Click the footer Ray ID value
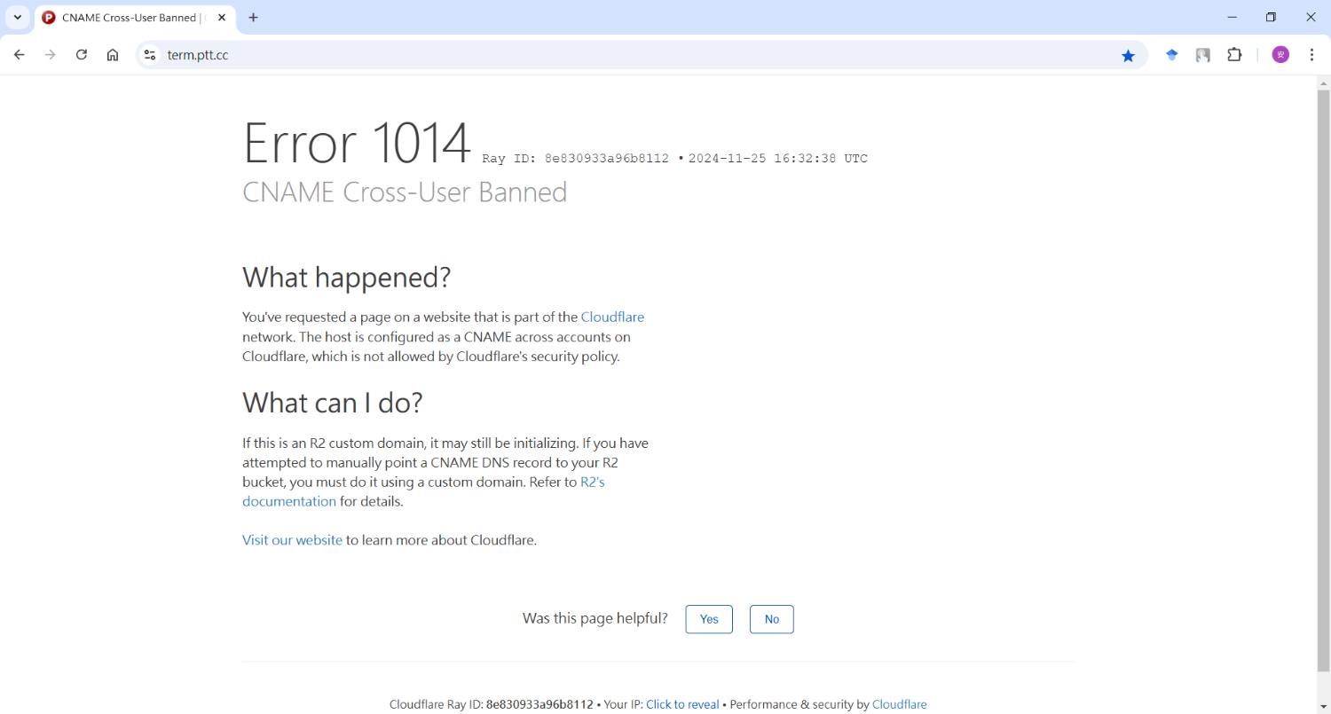Screen dimensions: 1331x714 click(539, 704)
